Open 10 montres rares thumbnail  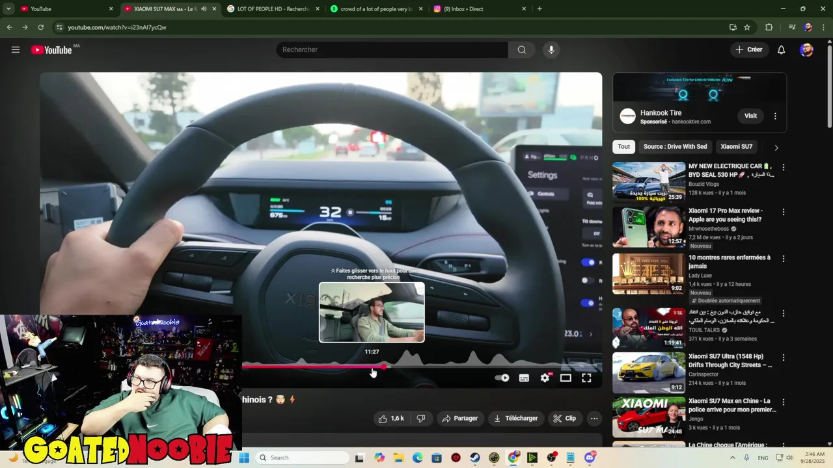(649, 274)
